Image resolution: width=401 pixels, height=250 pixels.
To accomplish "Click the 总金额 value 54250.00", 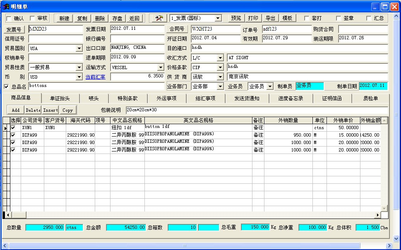I will tap(126, 227).
